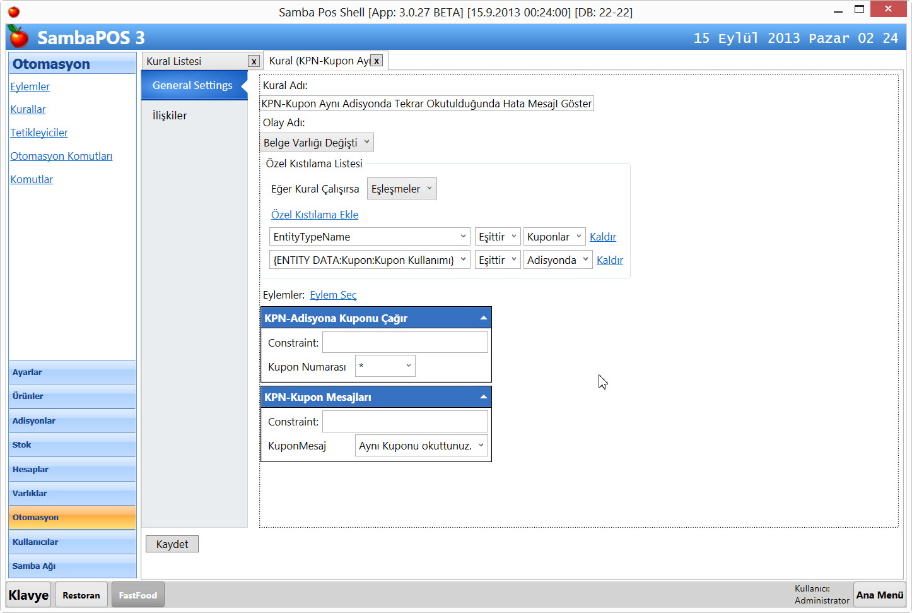Open the Kuponlar value dropdown
The width and height of the screenshot is (912, 613).
554,237
